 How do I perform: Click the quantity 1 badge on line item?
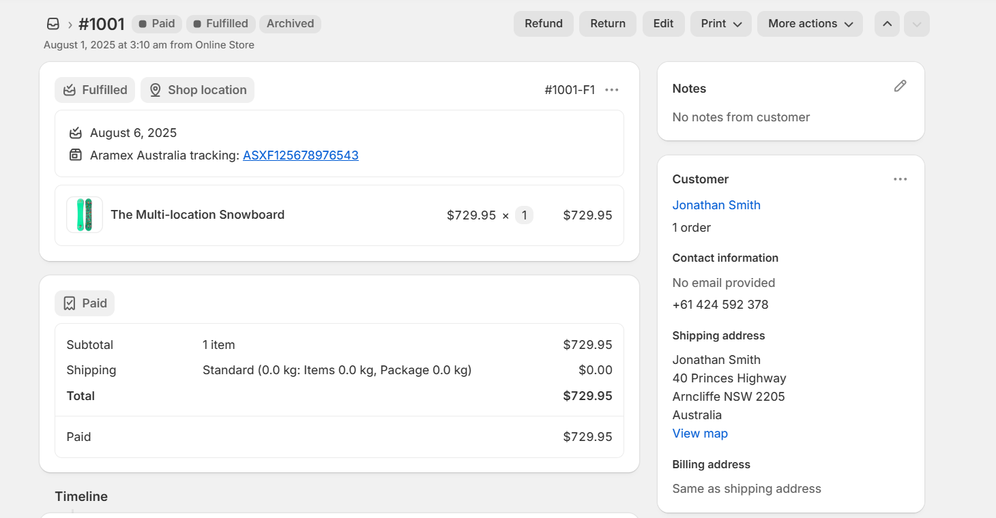[524, 215]
